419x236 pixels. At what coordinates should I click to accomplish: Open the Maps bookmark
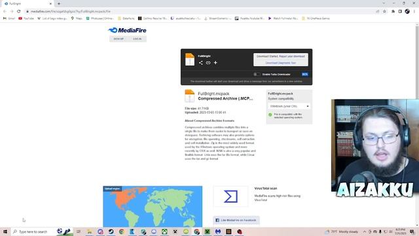77,18
